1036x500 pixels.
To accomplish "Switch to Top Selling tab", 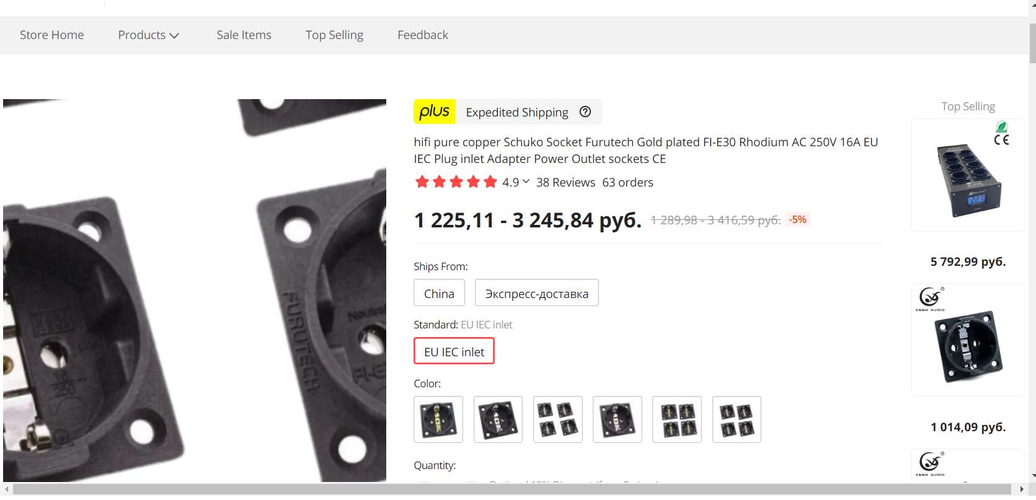I will [334, 35].
